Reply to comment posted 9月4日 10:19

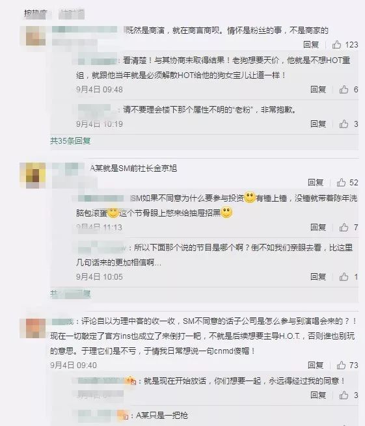pos(318,124)
